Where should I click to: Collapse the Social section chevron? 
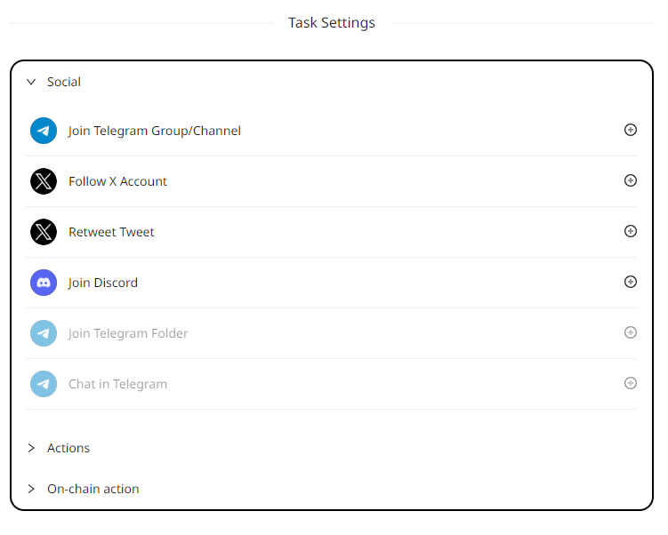click(x=31, y=82)
